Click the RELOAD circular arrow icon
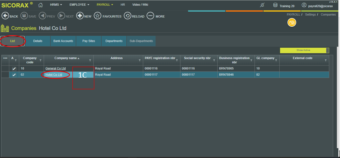 pos(127,16)
